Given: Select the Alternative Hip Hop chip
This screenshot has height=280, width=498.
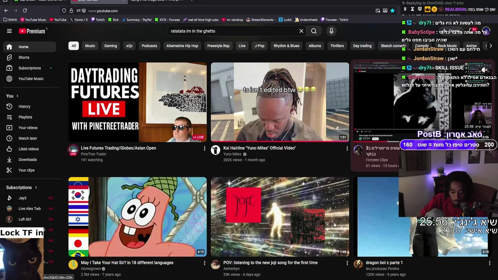Looking at the screenshot, I should [182, 46].
